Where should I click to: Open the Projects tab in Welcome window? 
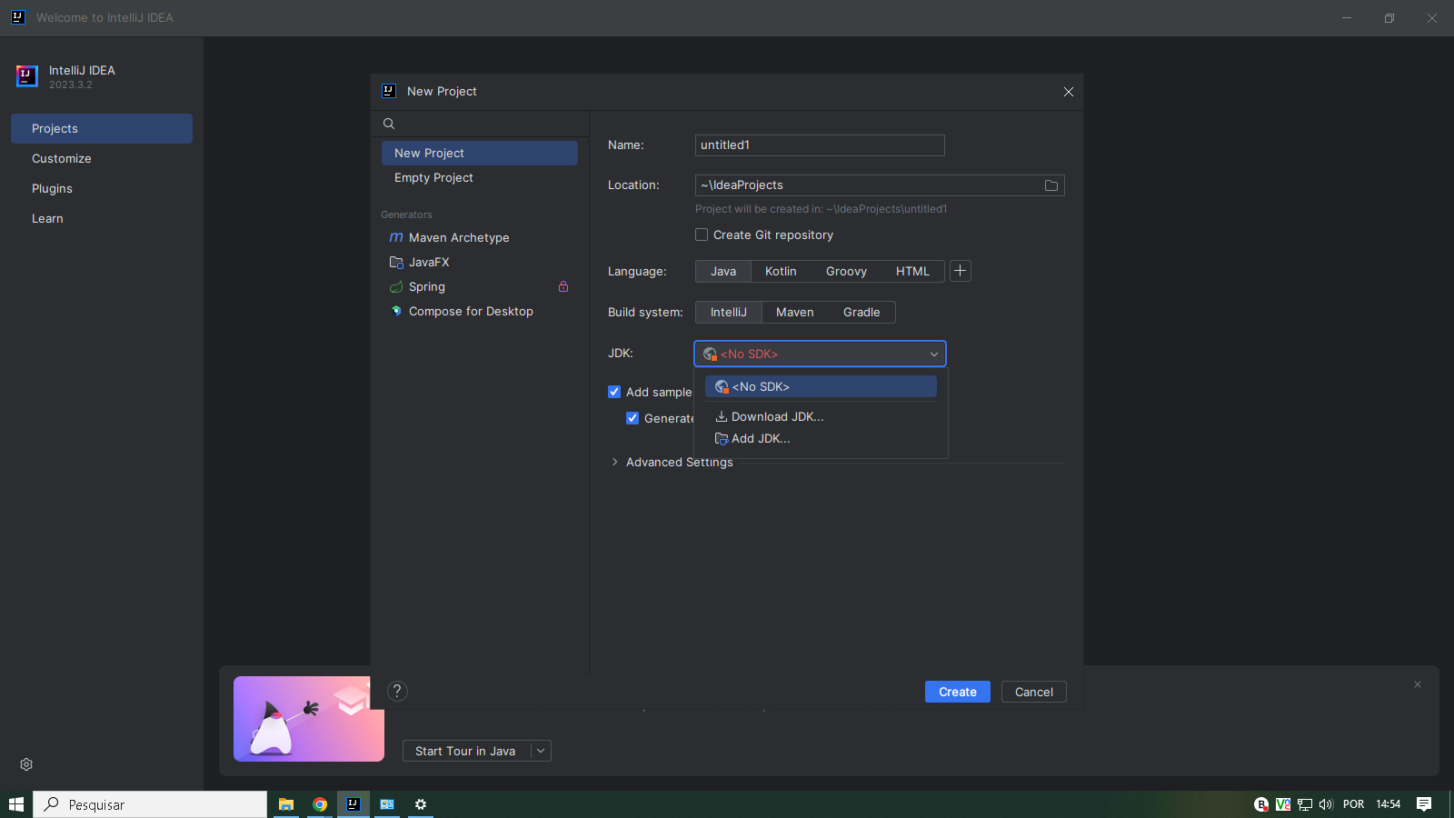click(x=102, y=128)
